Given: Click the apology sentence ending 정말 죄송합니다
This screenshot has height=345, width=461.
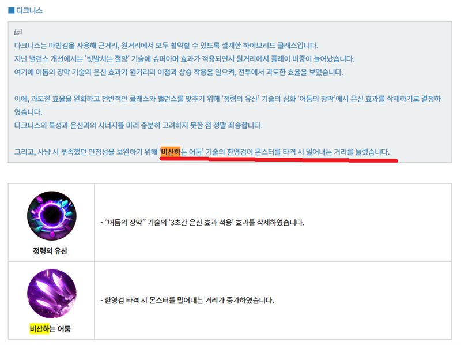Looking at the screenshot, I should coord(138,125).
